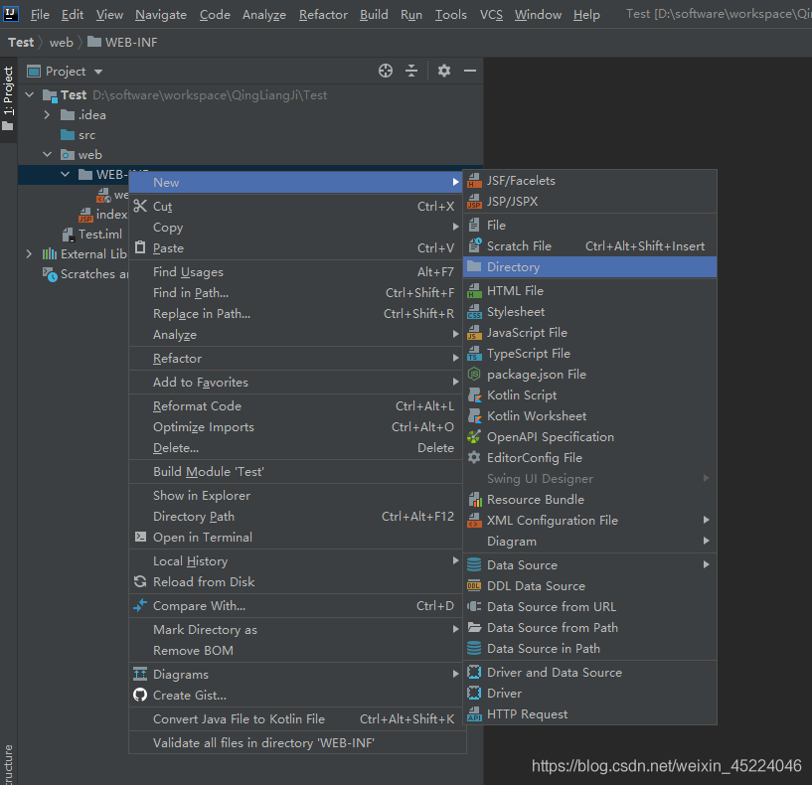Open Project panel settings gear

[444, 71]
